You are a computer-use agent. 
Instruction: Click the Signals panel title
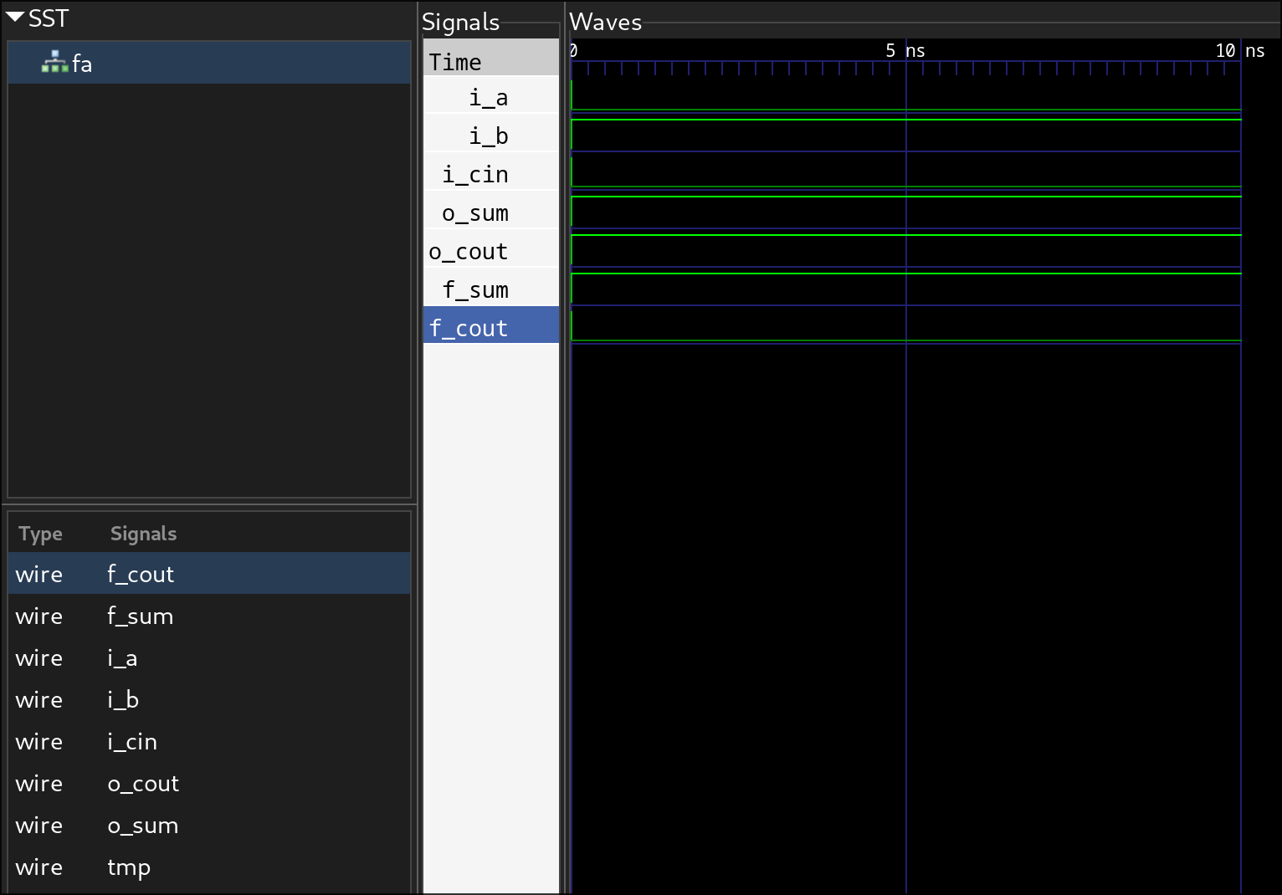(460, 22)
